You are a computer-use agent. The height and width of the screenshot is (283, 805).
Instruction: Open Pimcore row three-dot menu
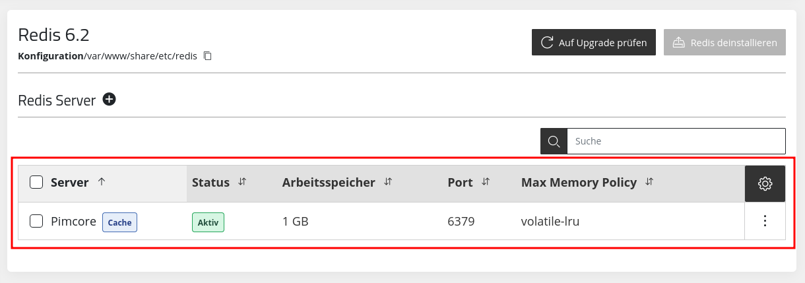[x=765, y=221]
